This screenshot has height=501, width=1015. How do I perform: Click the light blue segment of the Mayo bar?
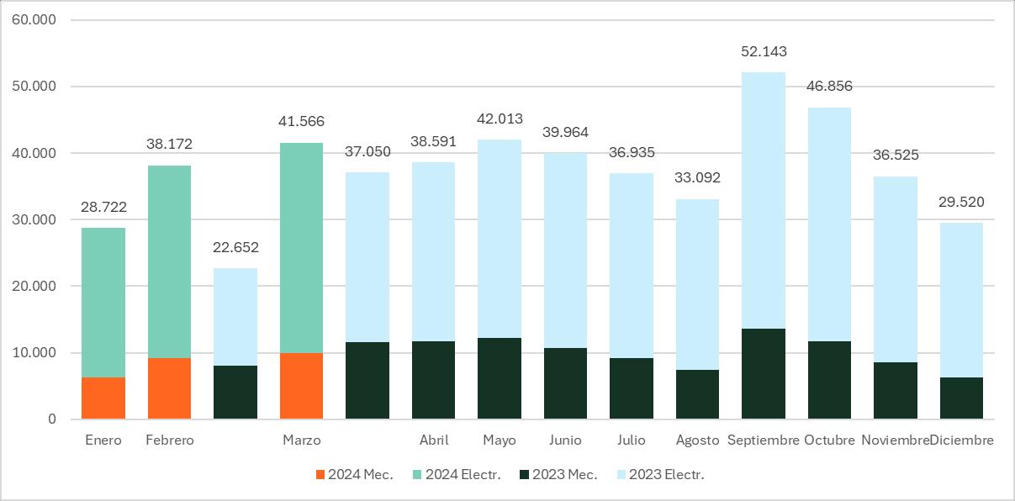(500, 239)
